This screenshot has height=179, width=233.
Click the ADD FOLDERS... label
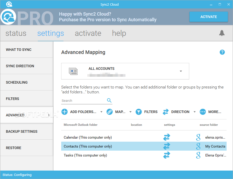(83, 112)
